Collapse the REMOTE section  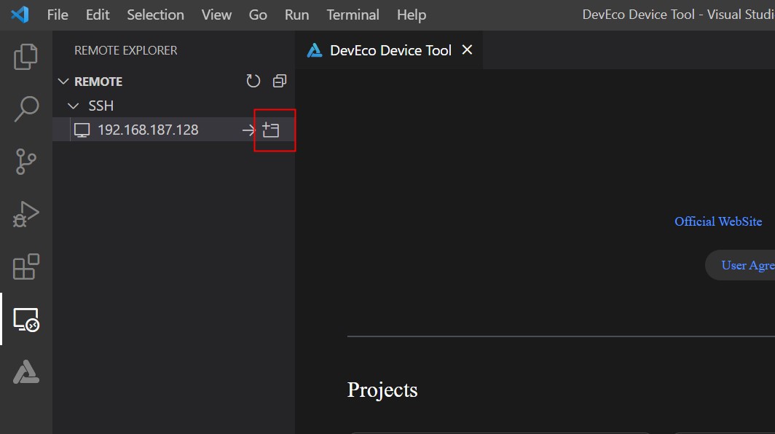pos(63,82)
